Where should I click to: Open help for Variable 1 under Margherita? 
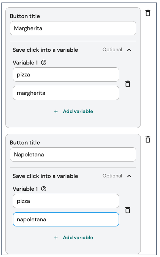(44, 62)
